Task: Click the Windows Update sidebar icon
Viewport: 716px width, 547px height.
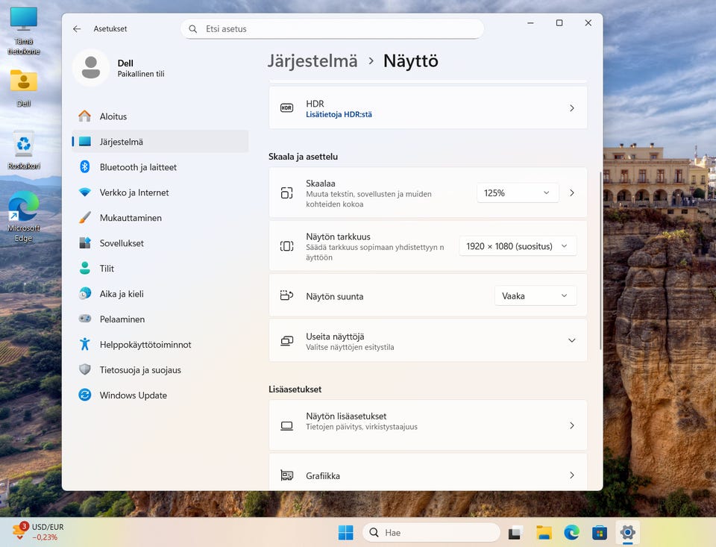Action: pyautogui.click(x=85, y=396)
